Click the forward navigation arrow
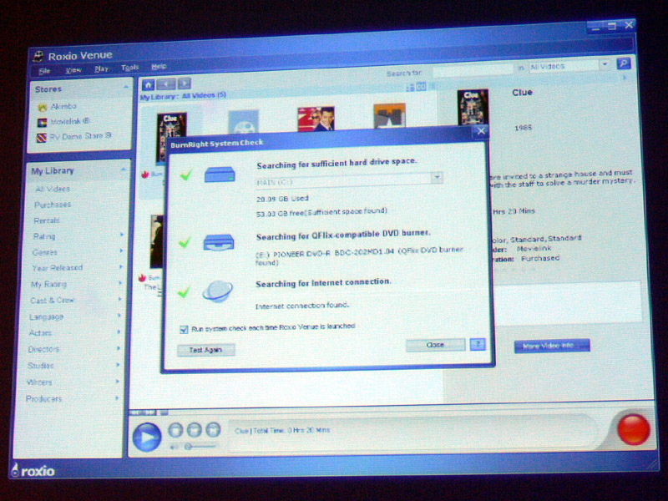This screenshot has height=501, width=668. point(184,84)
